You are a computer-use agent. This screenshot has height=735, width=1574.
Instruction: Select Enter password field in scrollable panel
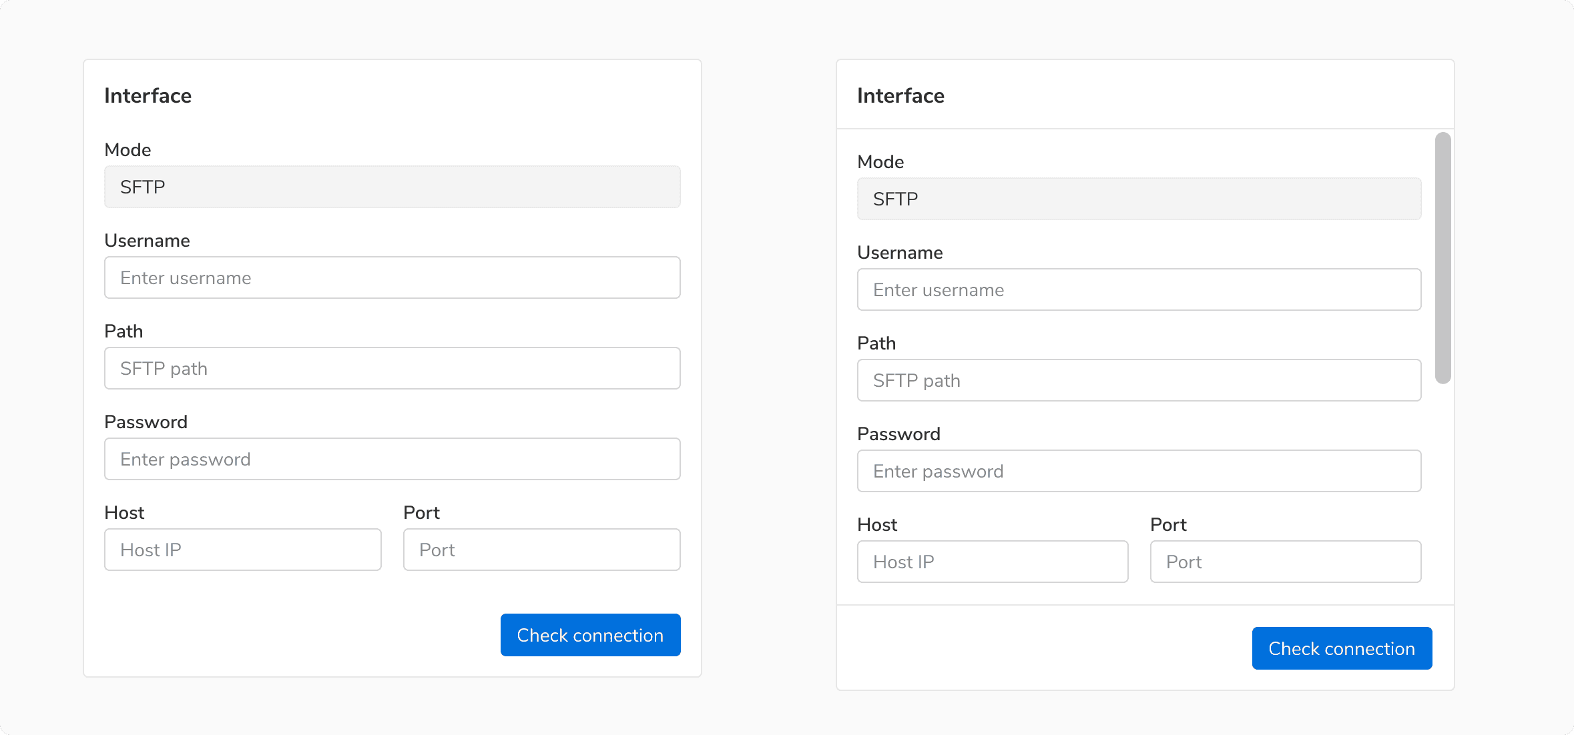(x=1139, y=471)
